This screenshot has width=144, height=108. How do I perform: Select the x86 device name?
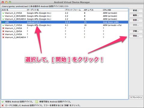tap(7, 22)
